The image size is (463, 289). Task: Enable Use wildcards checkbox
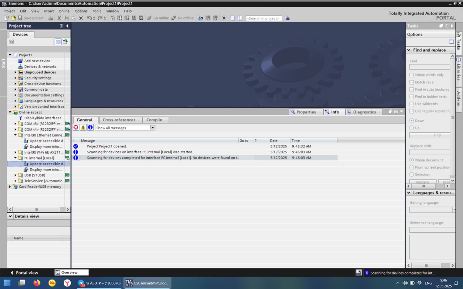pos(412,104)
